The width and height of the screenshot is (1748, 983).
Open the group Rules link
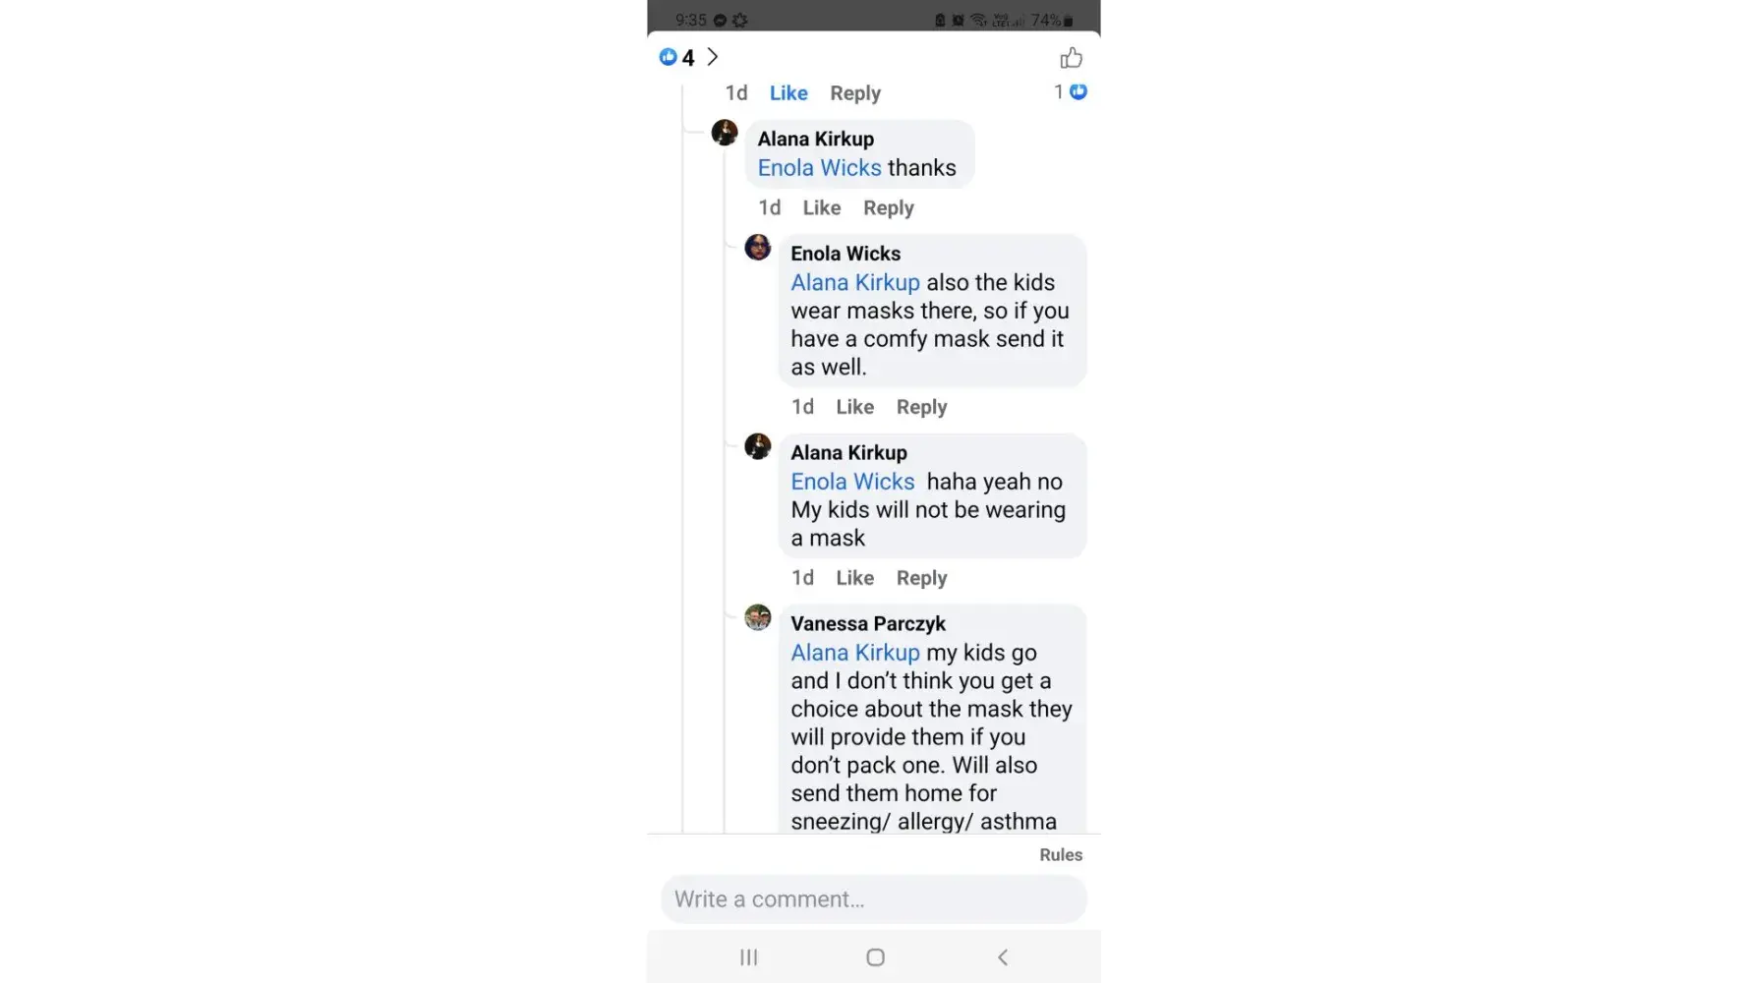[1061, 855]
